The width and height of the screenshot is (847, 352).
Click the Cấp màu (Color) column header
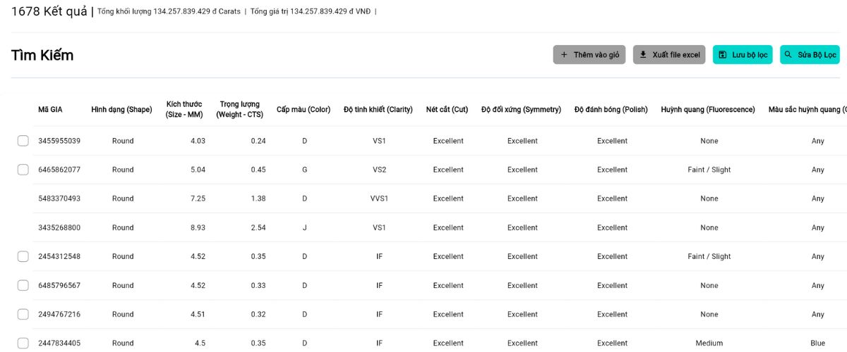pos(304,109)
